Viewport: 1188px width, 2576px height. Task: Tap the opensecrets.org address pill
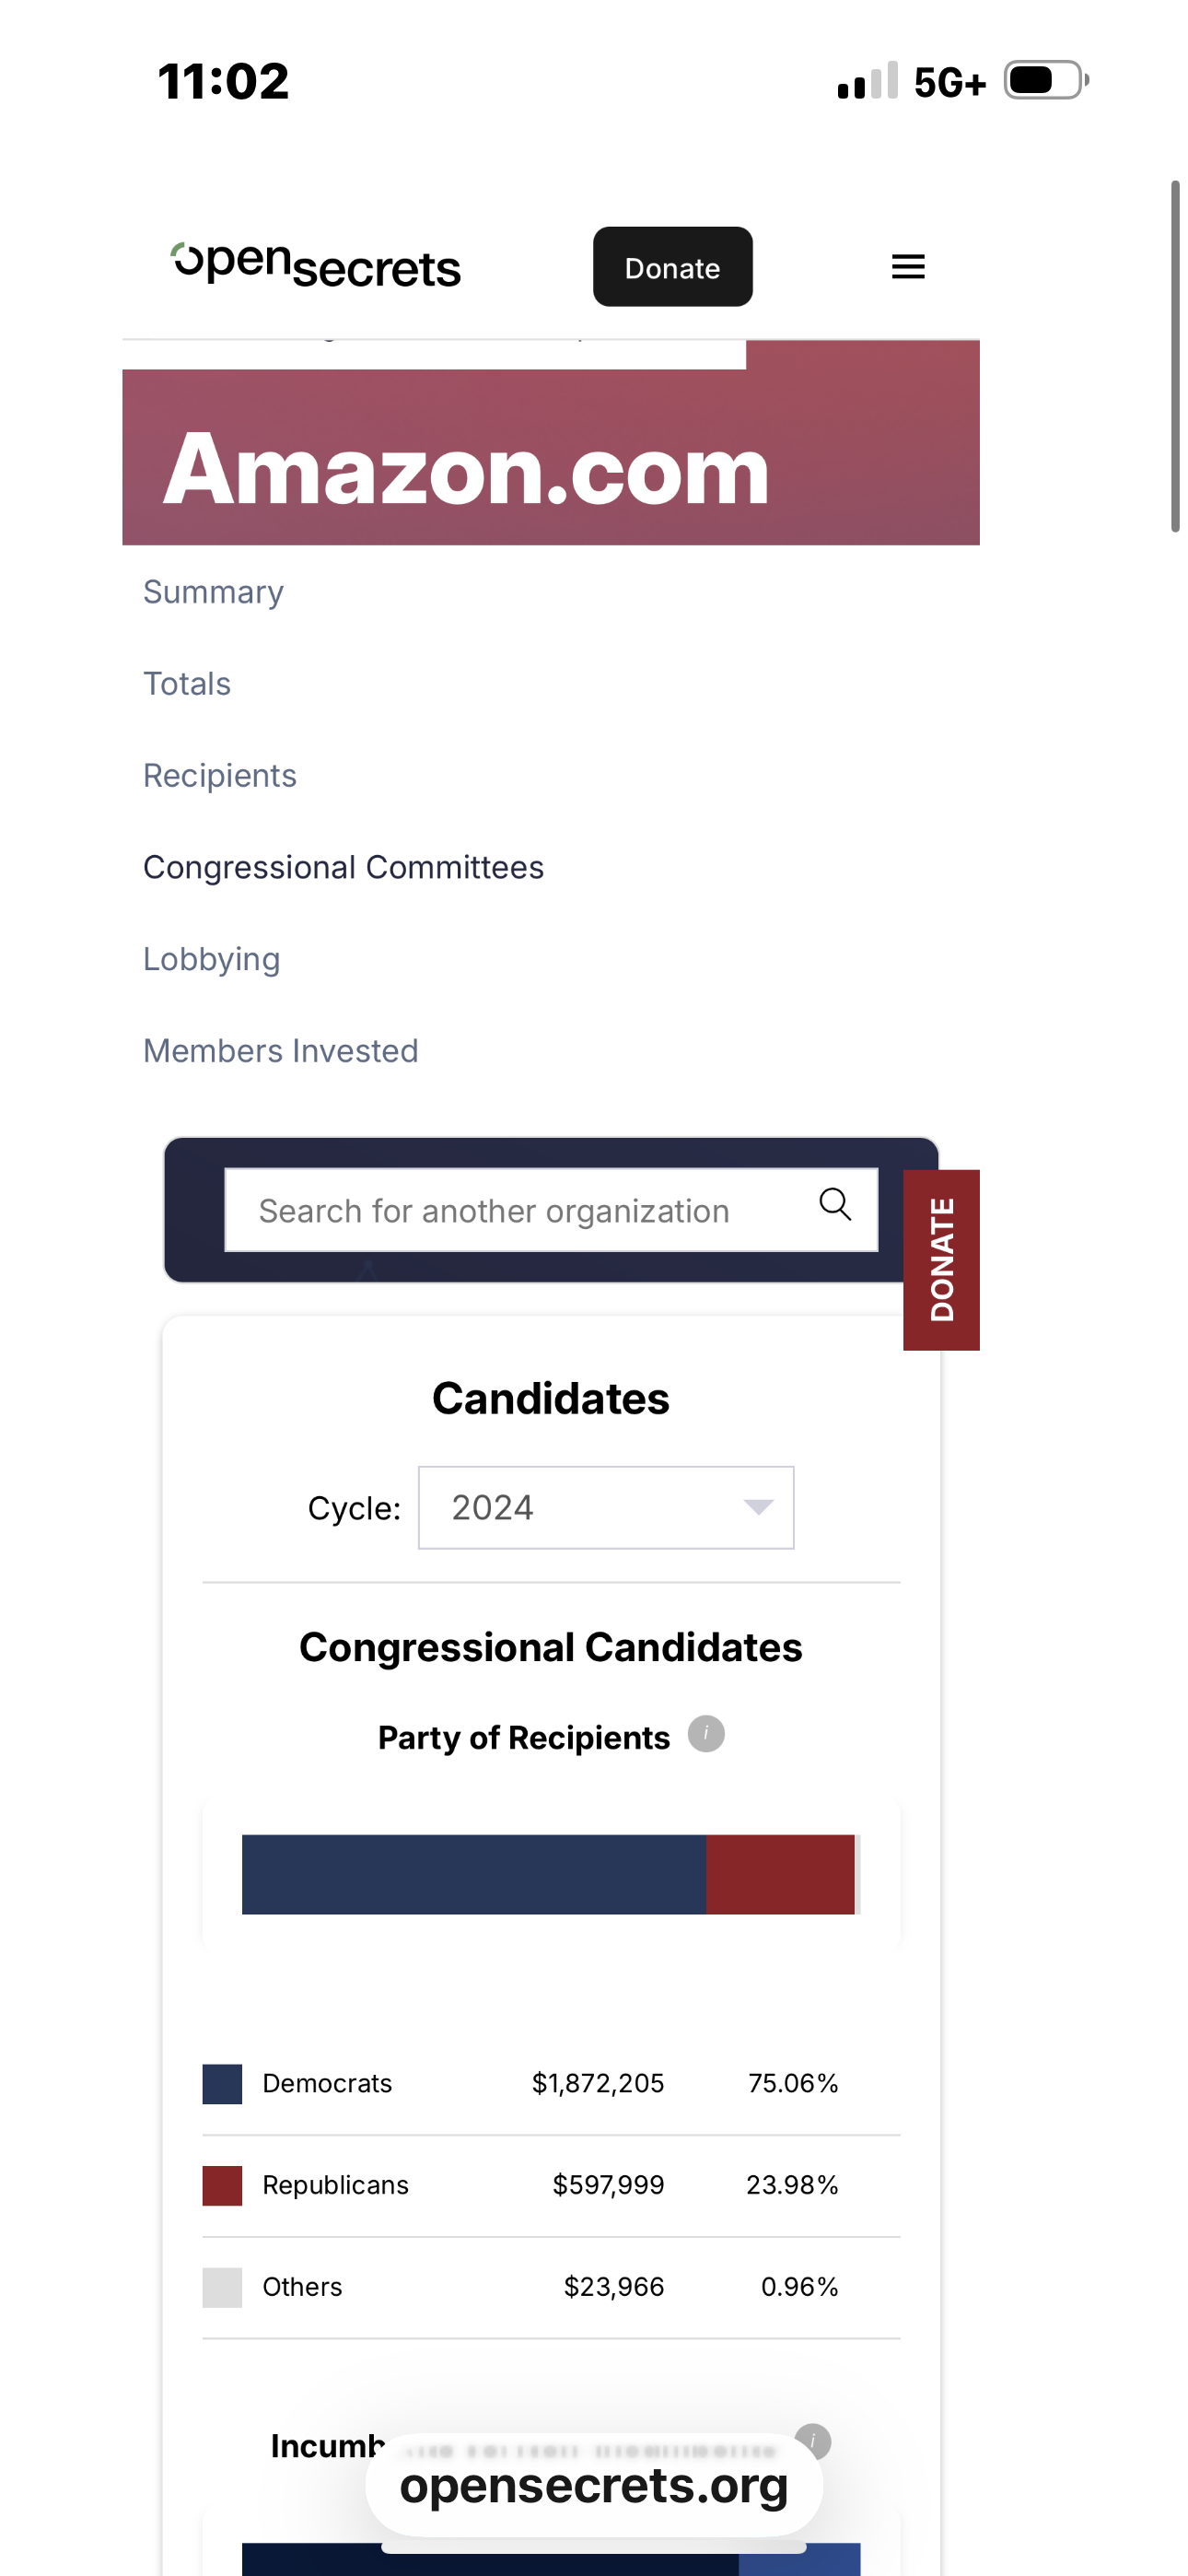594,2486
